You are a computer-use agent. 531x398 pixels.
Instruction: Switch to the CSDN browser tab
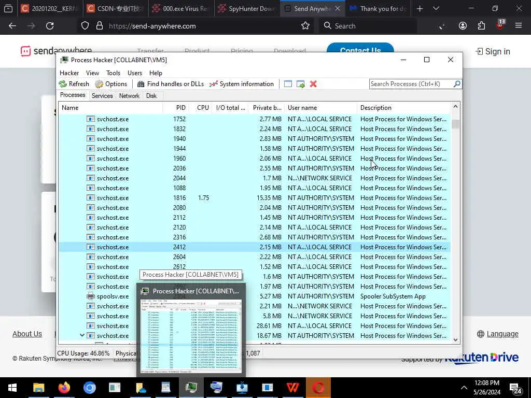(x=116, y=9)
